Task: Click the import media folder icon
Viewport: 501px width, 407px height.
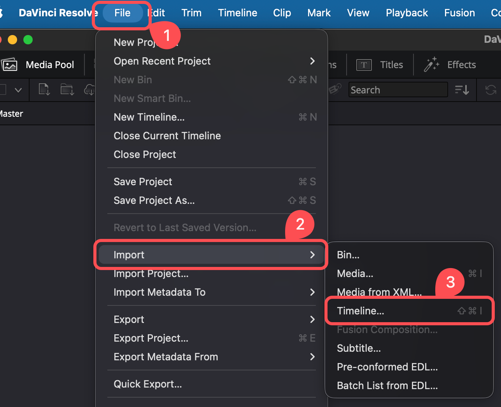Action: click(x=67, y=90)
